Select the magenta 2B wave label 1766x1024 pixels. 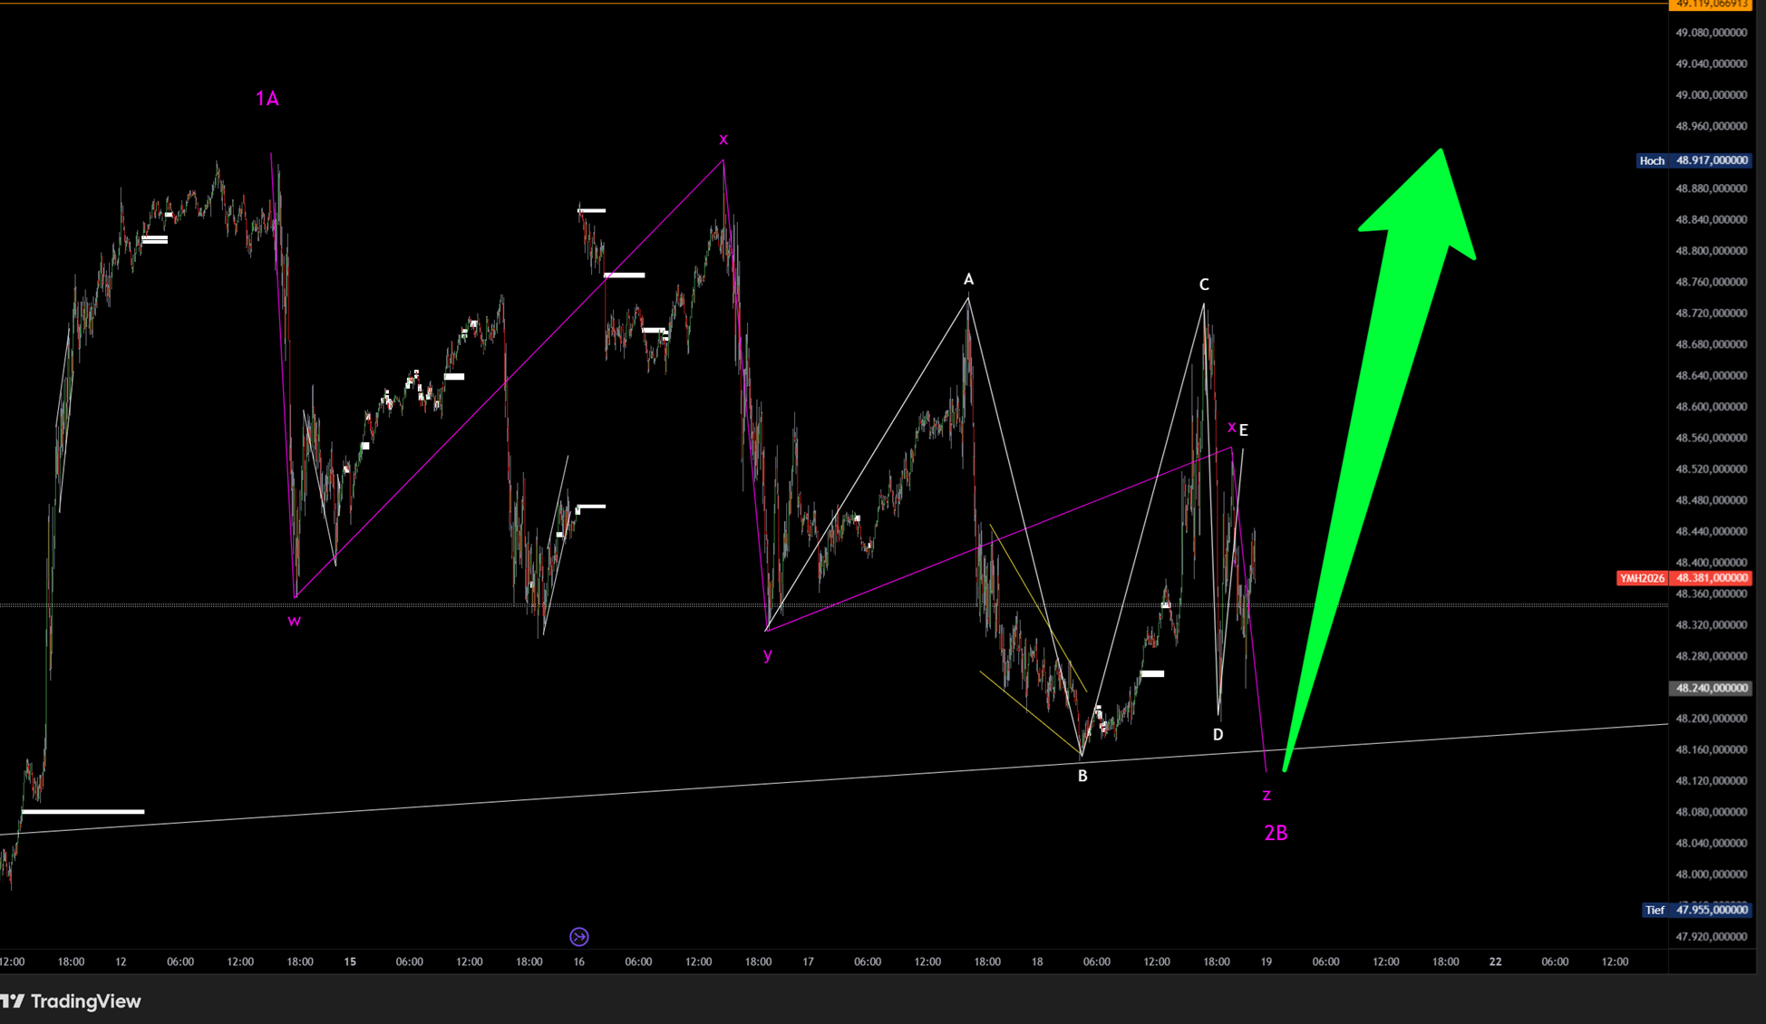(x=1276, y=833)
